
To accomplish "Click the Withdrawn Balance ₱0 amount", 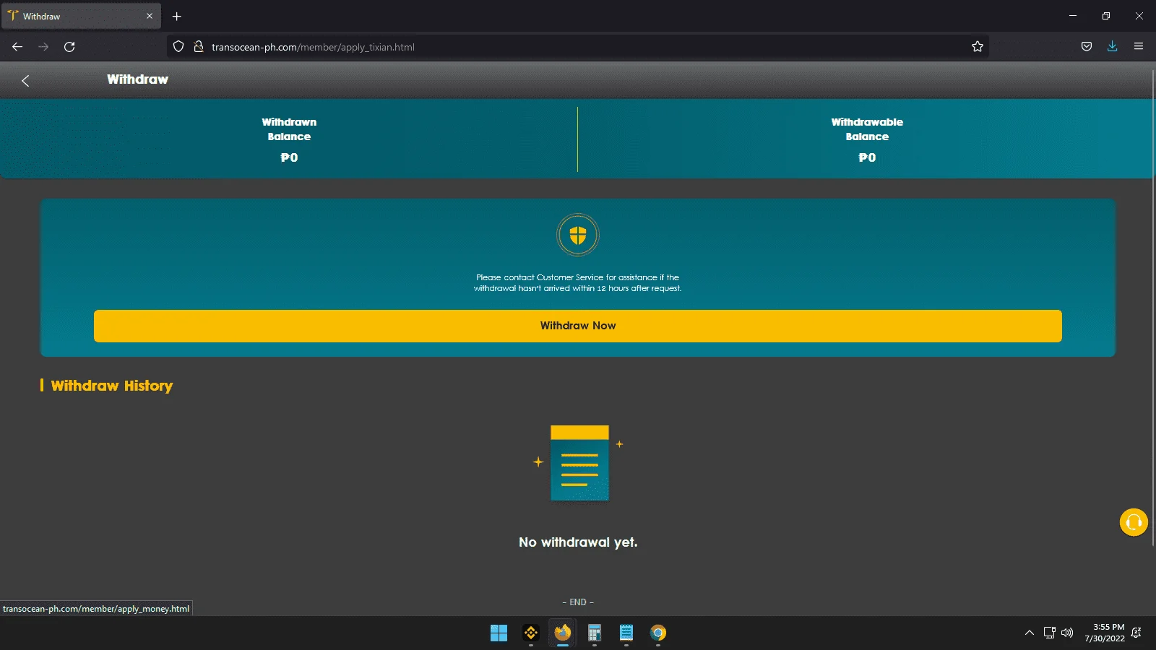I will coord(289,157).
